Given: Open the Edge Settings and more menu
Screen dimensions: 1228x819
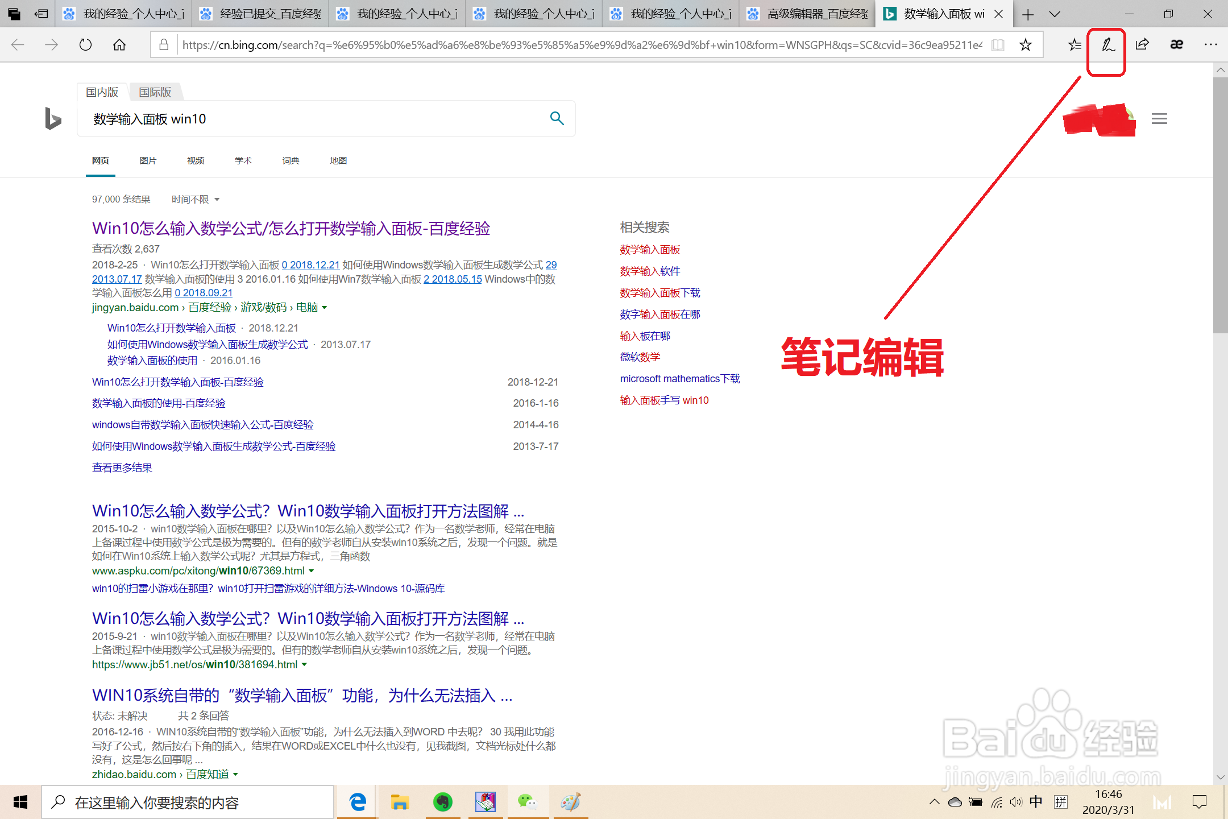Looking at the screenshot, I should click(1210, 45).
